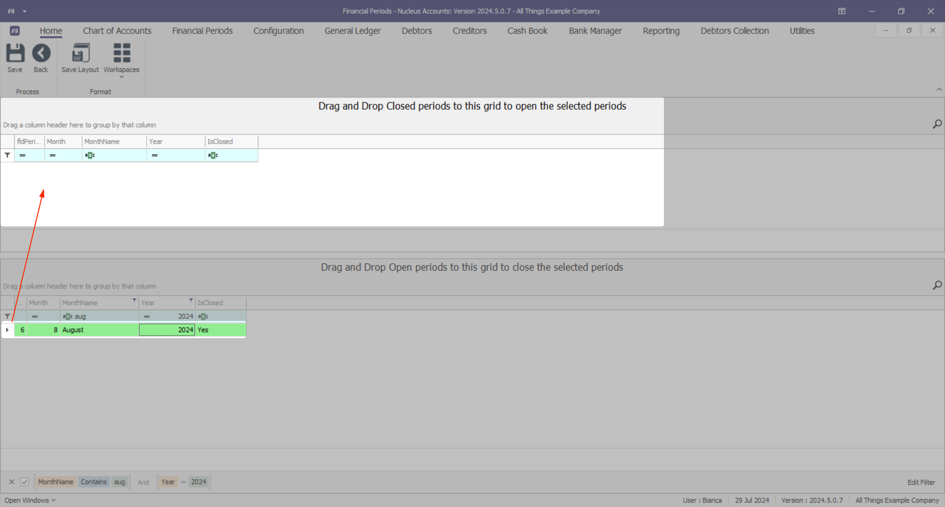This screenshot has height=507, width=945.
Task: Click lower grid Year filter equals icon
Action: (x=146, y=317)
